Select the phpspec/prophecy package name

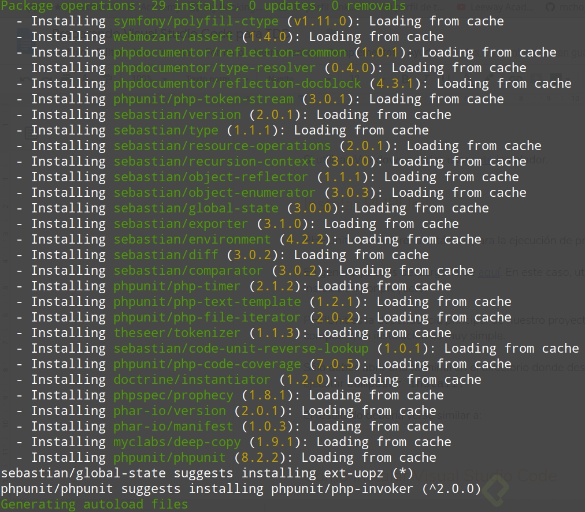(x=173, y=395)
